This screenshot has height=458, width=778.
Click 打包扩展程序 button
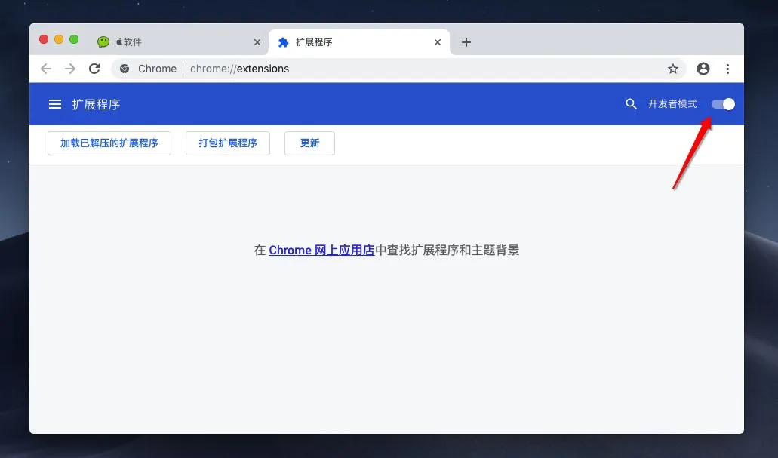click(228, 143)
